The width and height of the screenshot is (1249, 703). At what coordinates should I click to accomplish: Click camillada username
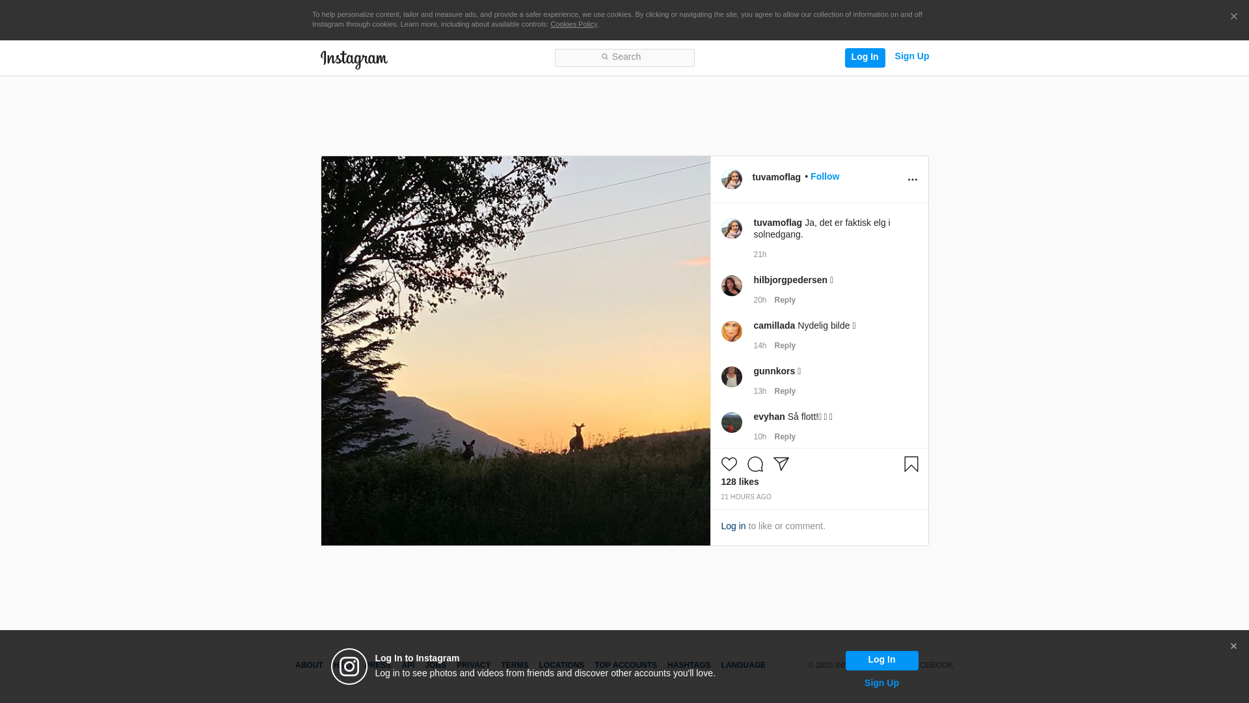point(774,325)
